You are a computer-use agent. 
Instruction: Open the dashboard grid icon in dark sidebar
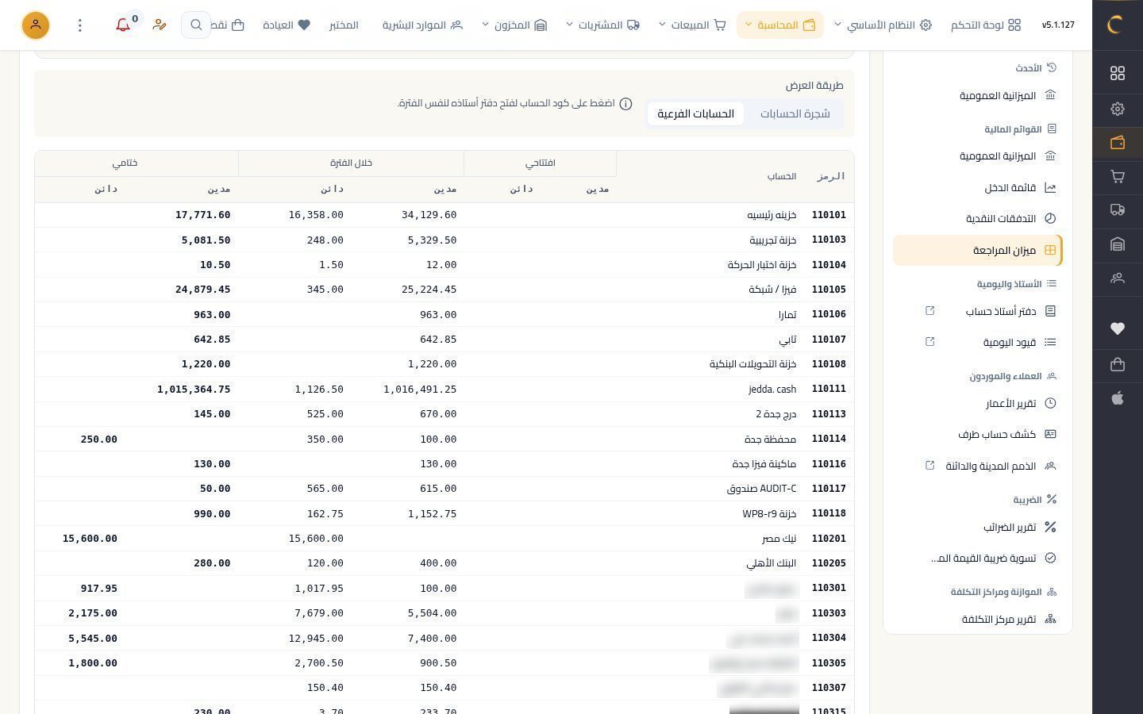tap(1118, 73)
